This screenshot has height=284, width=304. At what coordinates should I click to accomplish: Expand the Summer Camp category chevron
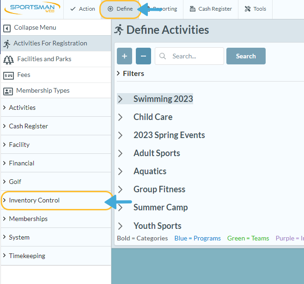coord(121,208)
